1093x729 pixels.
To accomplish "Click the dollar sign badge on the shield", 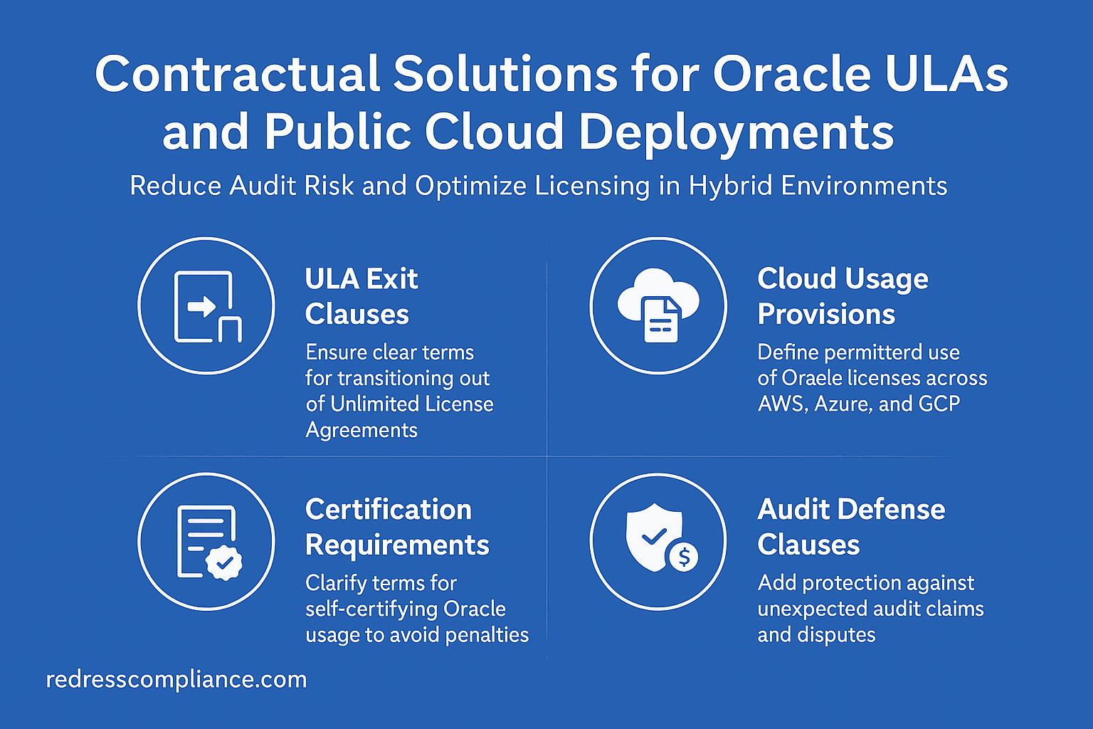I will 684,557.
